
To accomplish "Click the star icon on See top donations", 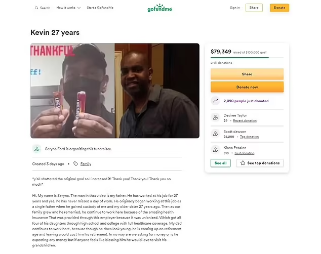I will tap(243, 163).
